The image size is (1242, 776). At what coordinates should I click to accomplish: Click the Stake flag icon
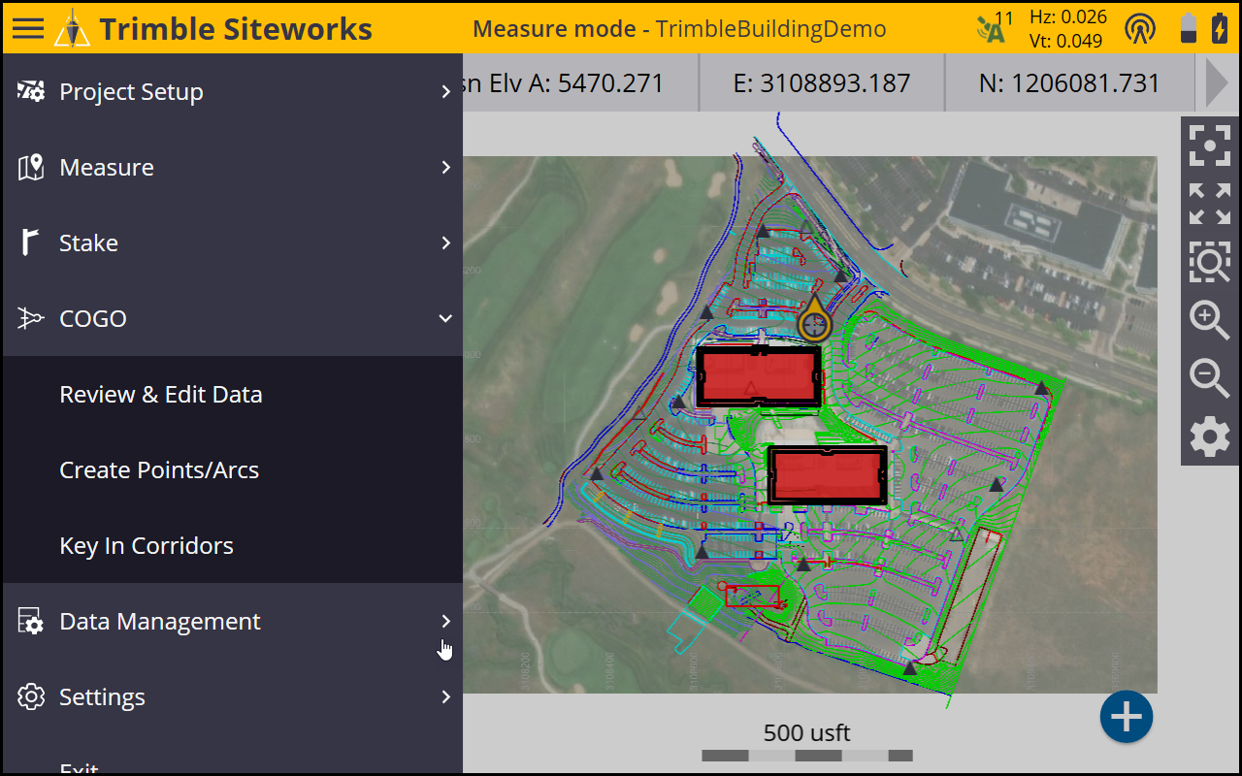tap(31, 242)
